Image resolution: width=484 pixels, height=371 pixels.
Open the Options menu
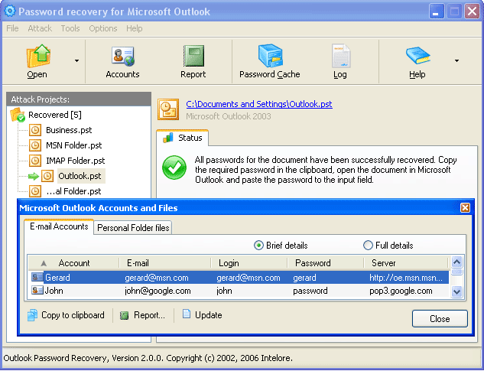click(x=103, y=28)
